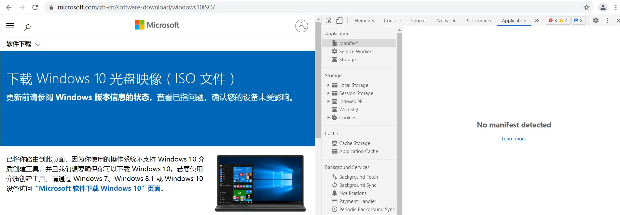Click the Microsoft logo
Screen dimensions: 620x215
157,25
